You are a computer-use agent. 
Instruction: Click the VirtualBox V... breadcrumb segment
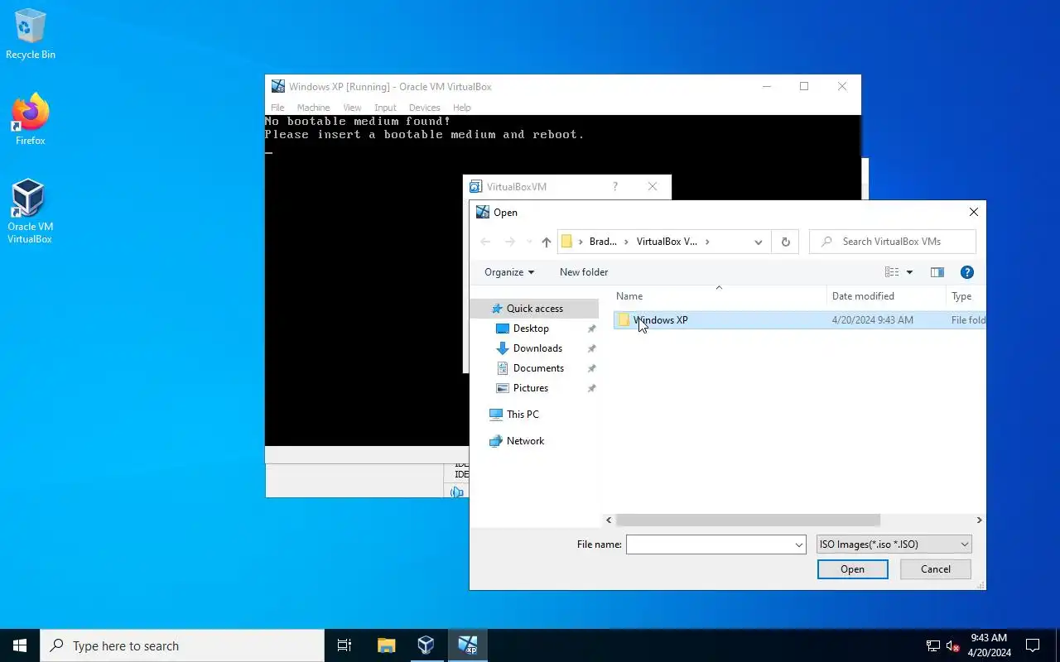point(667,242)
